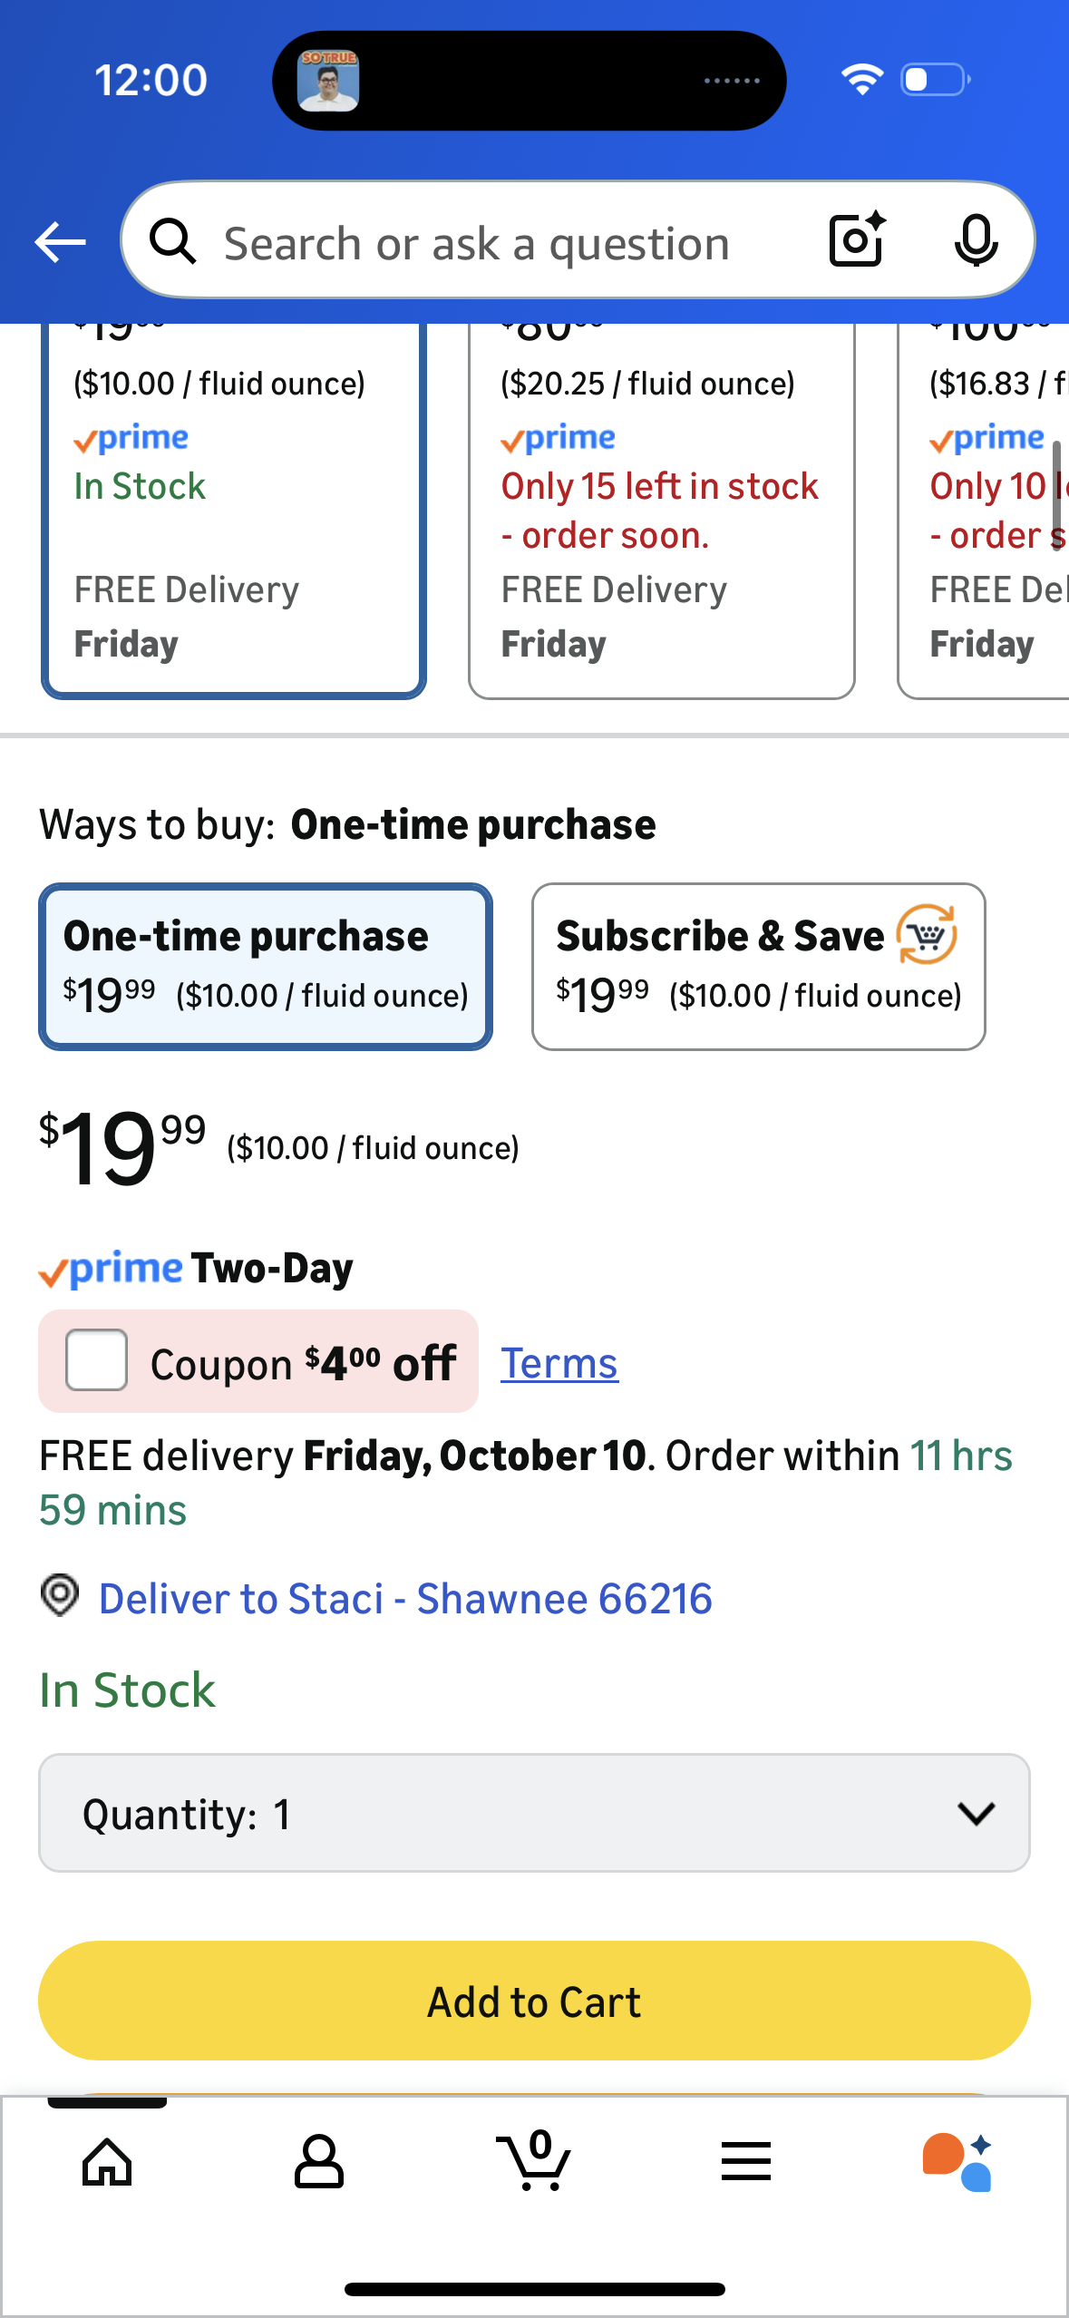Open the coupon Terms link
1069x2318 pixels.
[x=559, y=1364]
